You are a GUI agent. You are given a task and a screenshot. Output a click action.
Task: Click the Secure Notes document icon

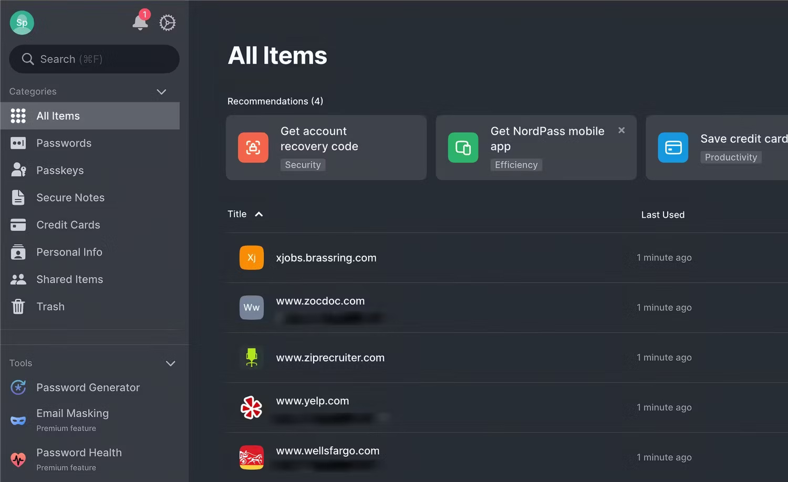coord(18,197)
